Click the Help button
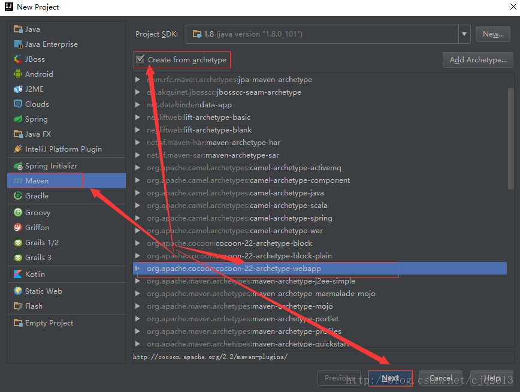The width and height of the screenshot is (520, 392). [491, 378]
